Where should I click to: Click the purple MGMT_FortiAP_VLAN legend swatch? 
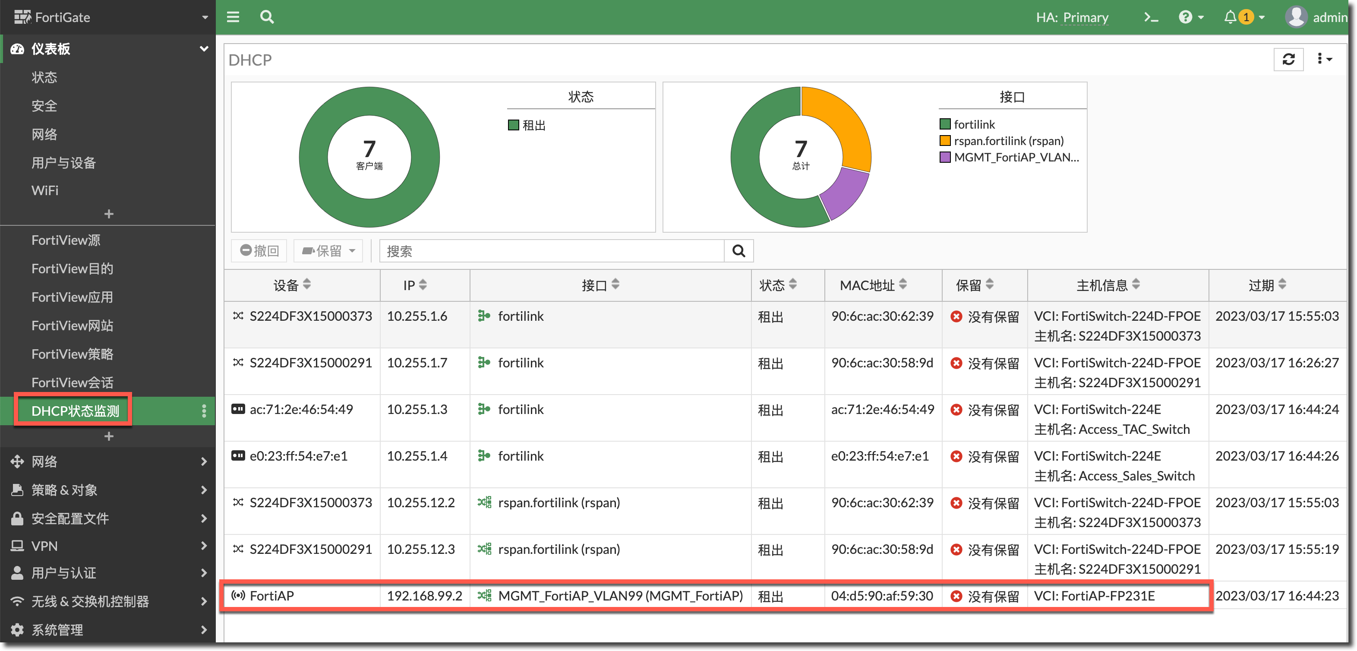pos(945,157)
